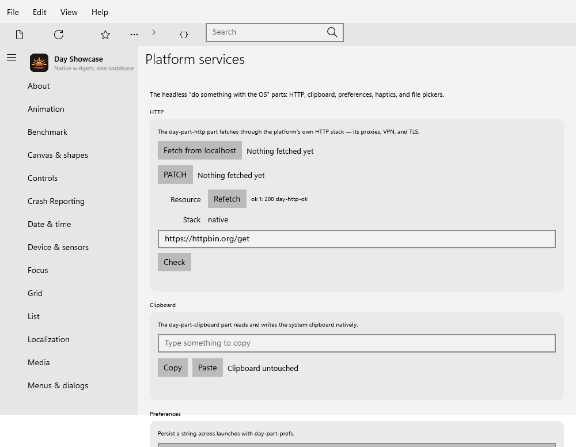576x447 pixels.
Task: Click the 'Platform services' heading
Action: 195,59
